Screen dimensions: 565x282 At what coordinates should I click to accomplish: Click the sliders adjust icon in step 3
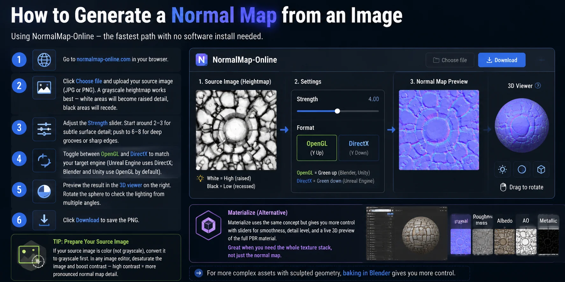click(44, 129)
